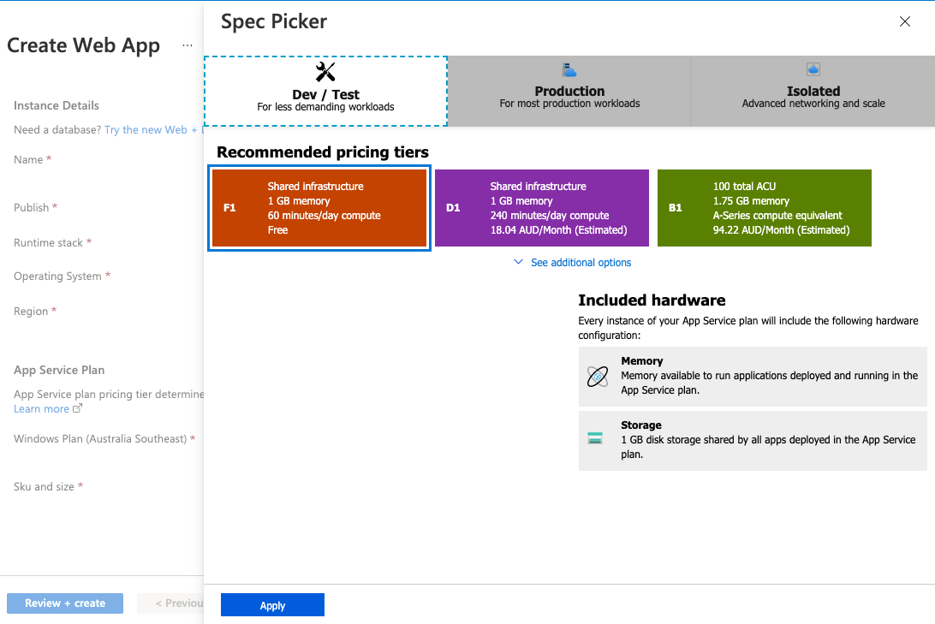Select the F1 Free pricing tier
This screenshot has width=935, height=624.
click(x=319, y=208)
